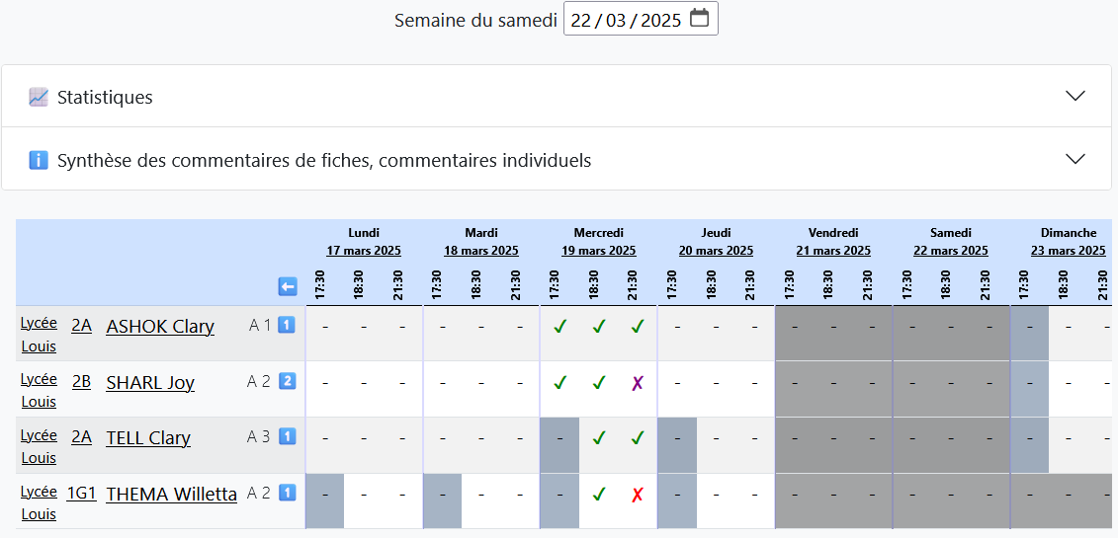Open the calendar date picker icon
The height and width of the screenshot is (538, 1118).
699,19
